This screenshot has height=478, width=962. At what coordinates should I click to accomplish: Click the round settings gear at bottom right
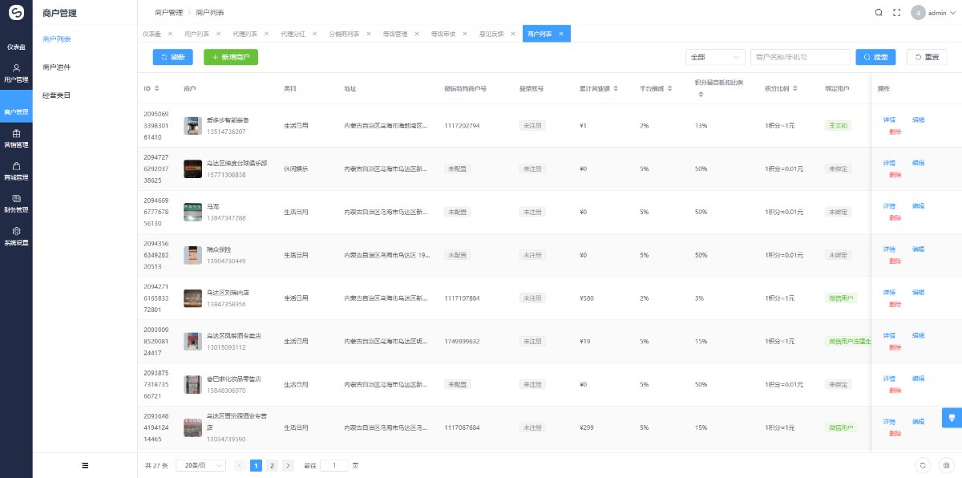tap(946, 465)
